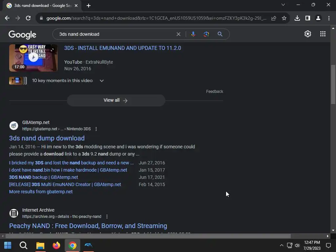Open '3ds nand dump download' result
Screen dimensions: 336x252
point(47,138)
